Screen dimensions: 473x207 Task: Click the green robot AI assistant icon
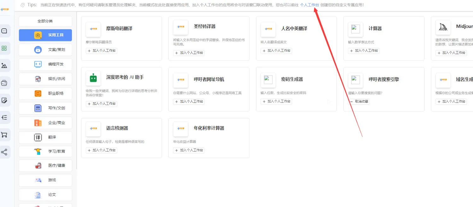(x=93, y=78)
